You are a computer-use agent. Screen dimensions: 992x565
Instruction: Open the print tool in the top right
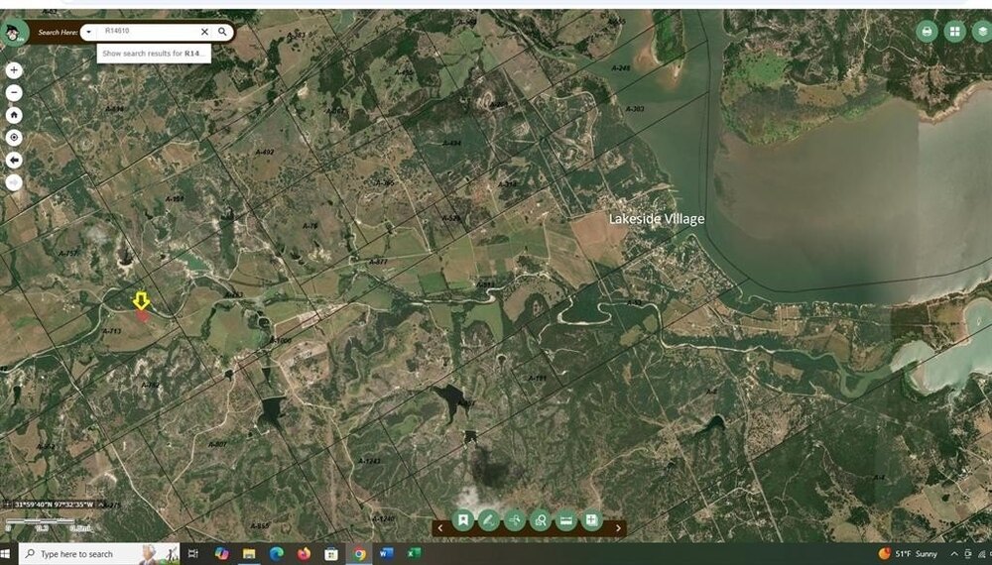pos(928,32)
